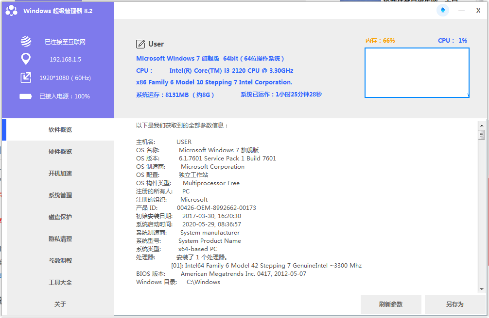Click the 已连接至互联网 status text
The width and height of the screenshot is (489, 318).
[x=65, y=42]
